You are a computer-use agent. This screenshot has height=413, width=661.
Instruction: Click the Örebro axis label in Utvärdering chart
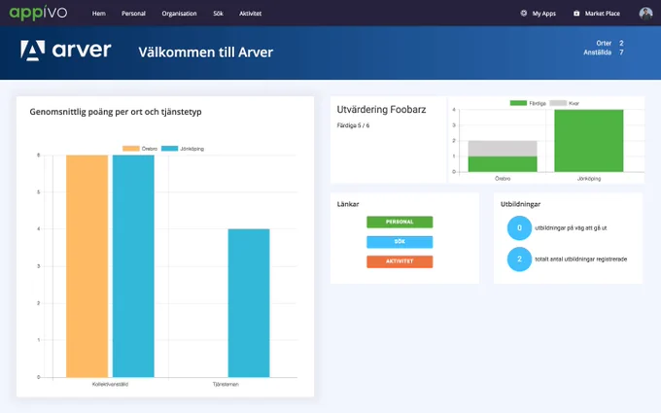[x=503, y=179]
